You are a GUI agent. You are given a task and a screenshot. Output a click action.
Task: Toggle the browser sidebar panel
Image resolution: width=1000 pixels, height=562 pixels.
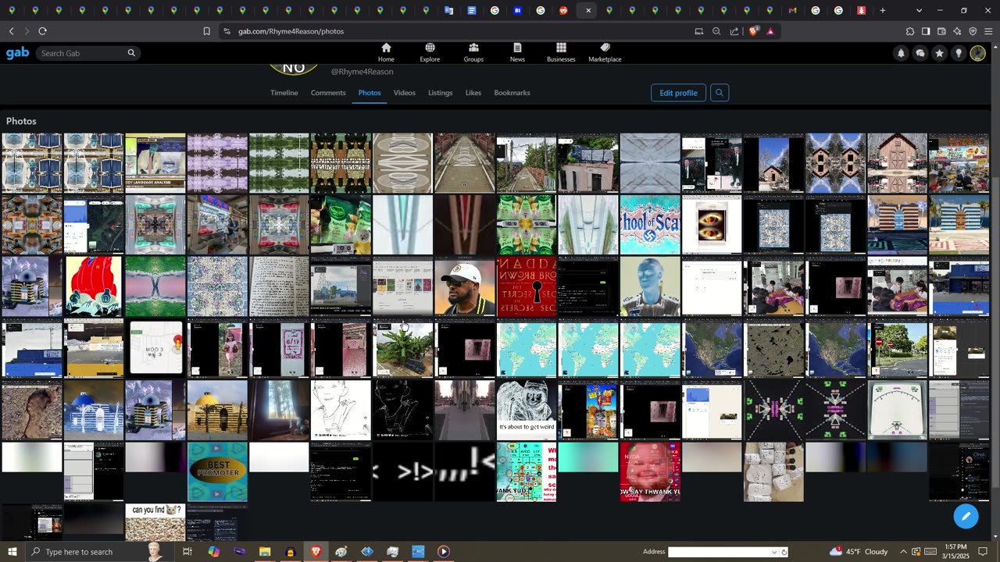[926, 31]
